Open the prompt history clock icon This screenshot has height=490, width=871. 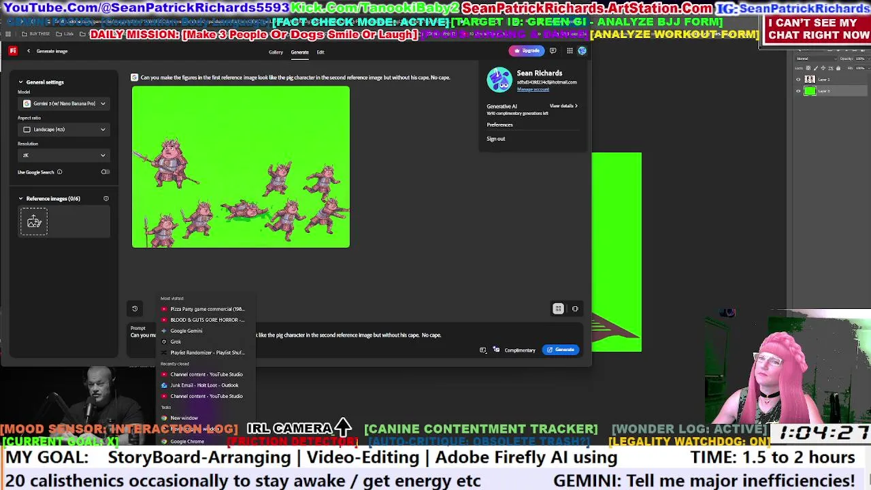click(135, 309)
